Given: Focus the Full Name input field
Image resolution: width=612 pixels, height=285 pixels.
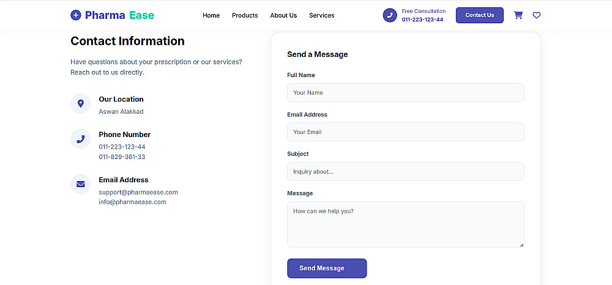Looking at the screenshot, I should [x=405, y=92].
